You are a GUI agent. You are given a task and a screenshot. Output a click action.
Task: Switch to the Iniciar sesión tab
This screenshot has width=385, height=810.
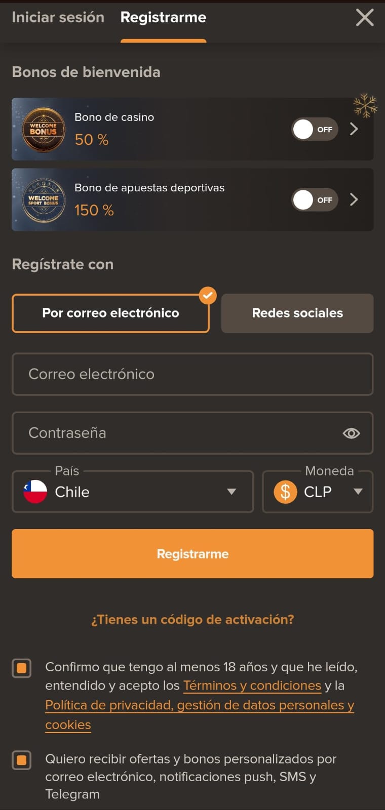pyautogui.click(x=58, y=18)
